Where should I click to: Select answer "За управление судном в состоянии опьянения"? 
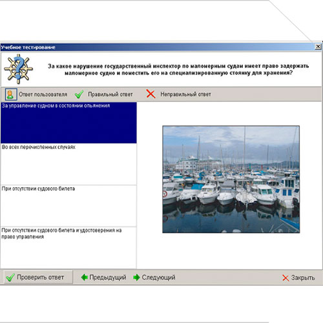click(x=68, y=123)
